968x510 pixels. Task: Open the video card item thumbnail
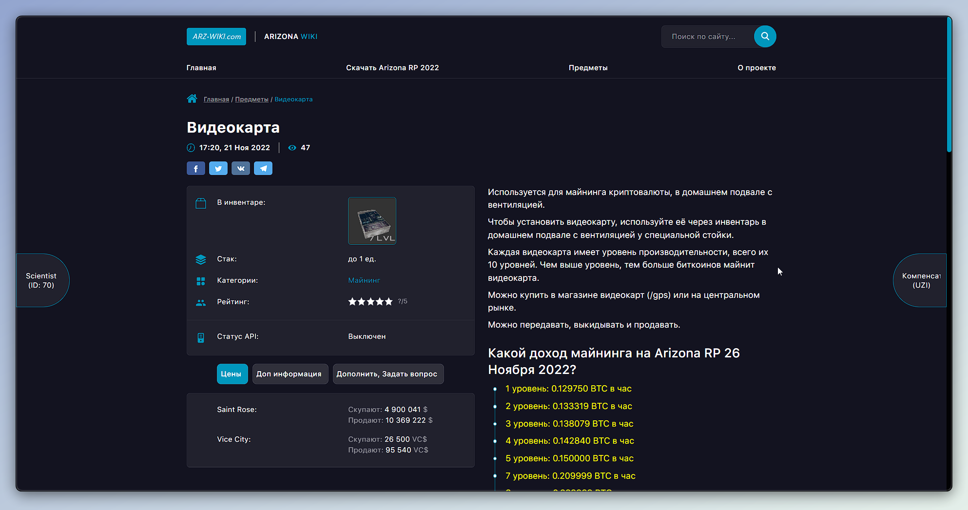click(372, 221)
